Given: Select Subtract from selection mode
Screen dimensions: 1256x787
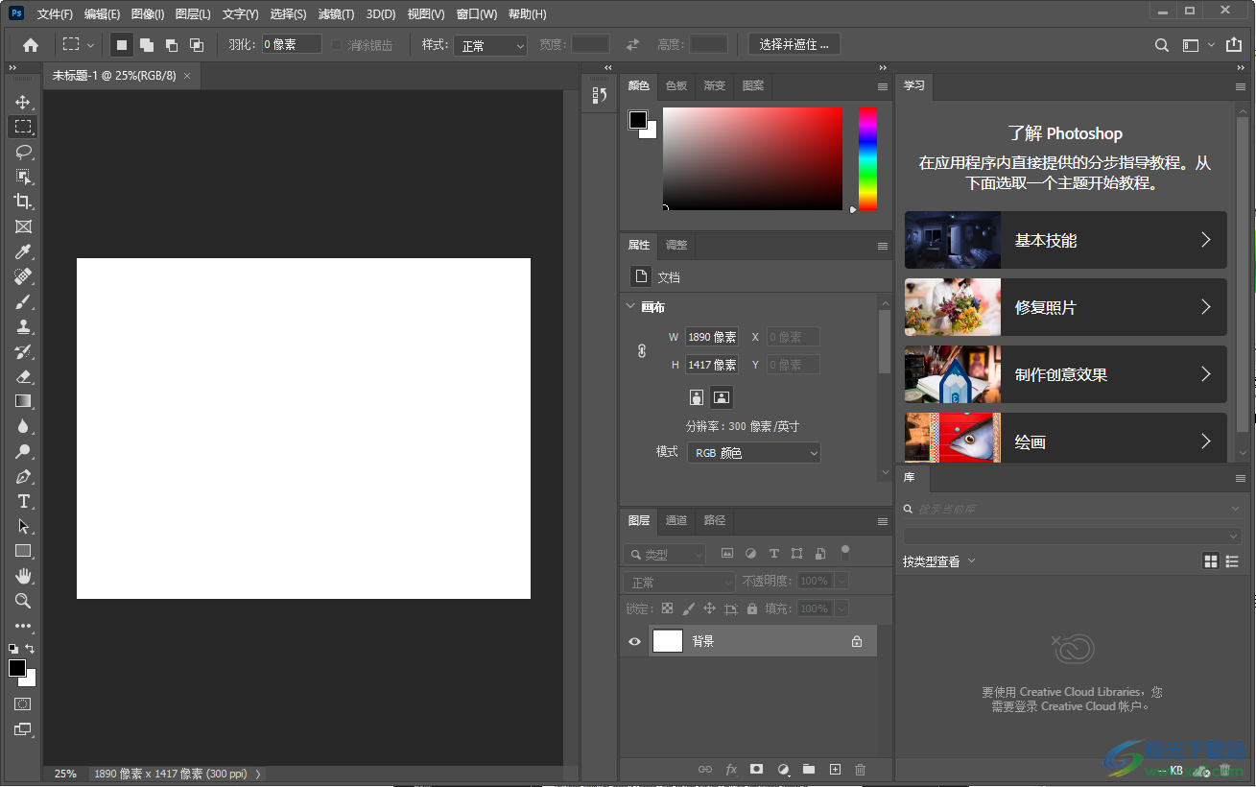Looking at the screenshot, I should point(172,45).
